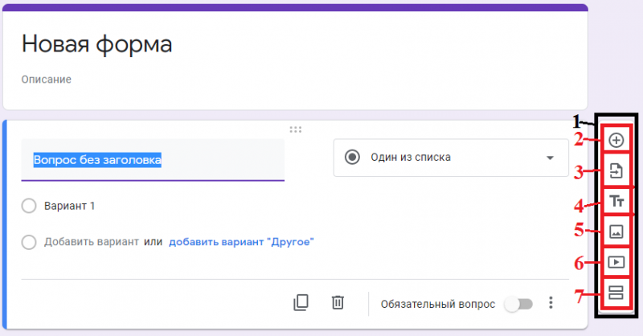The height and width of the screenshot is (336, 643).
Task: Click the "Добавить вариант" text
Action: click(x=92, y=242)
